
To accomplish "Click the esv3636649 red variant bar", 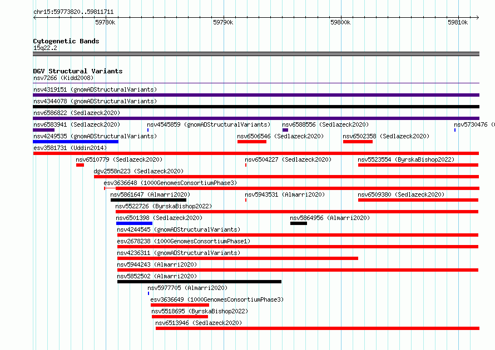I will point(180,305).
